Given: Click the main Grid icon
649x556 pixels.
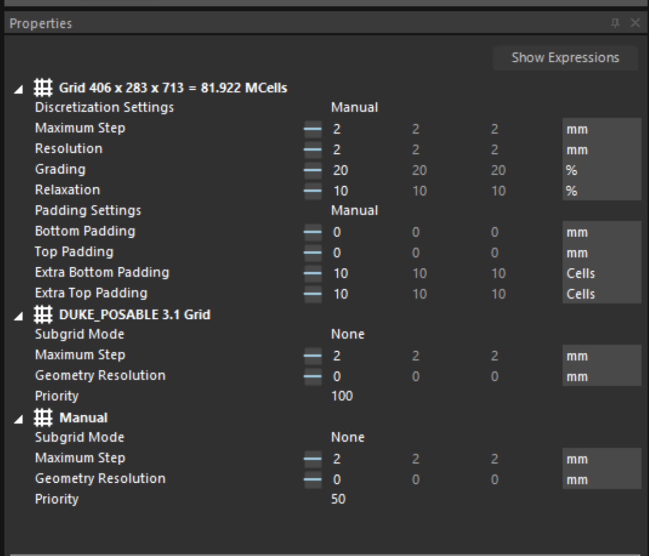Looking at the screenshot, I should [x=43, y=88].
